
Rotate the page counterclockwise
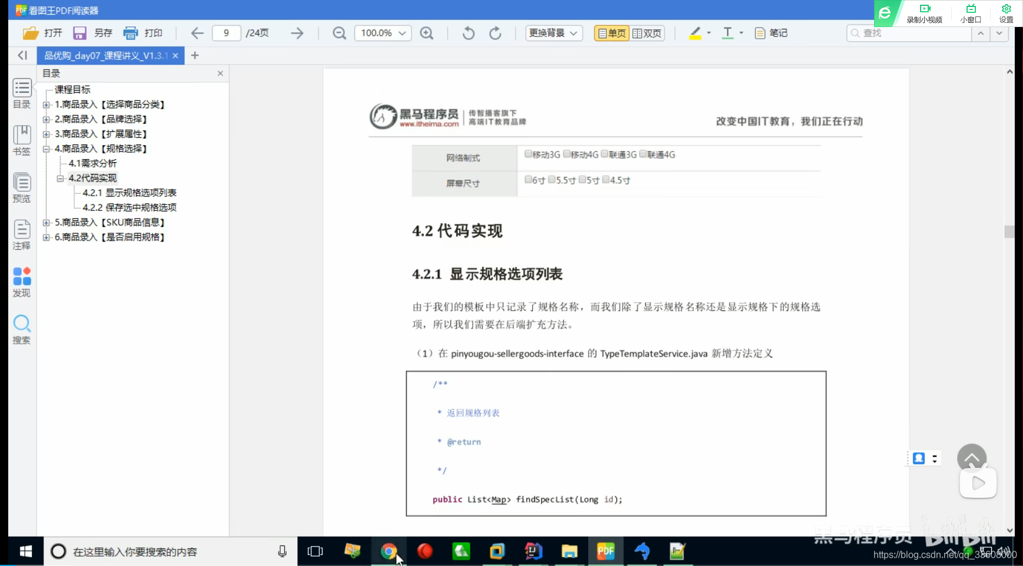(x=469, y=33)
